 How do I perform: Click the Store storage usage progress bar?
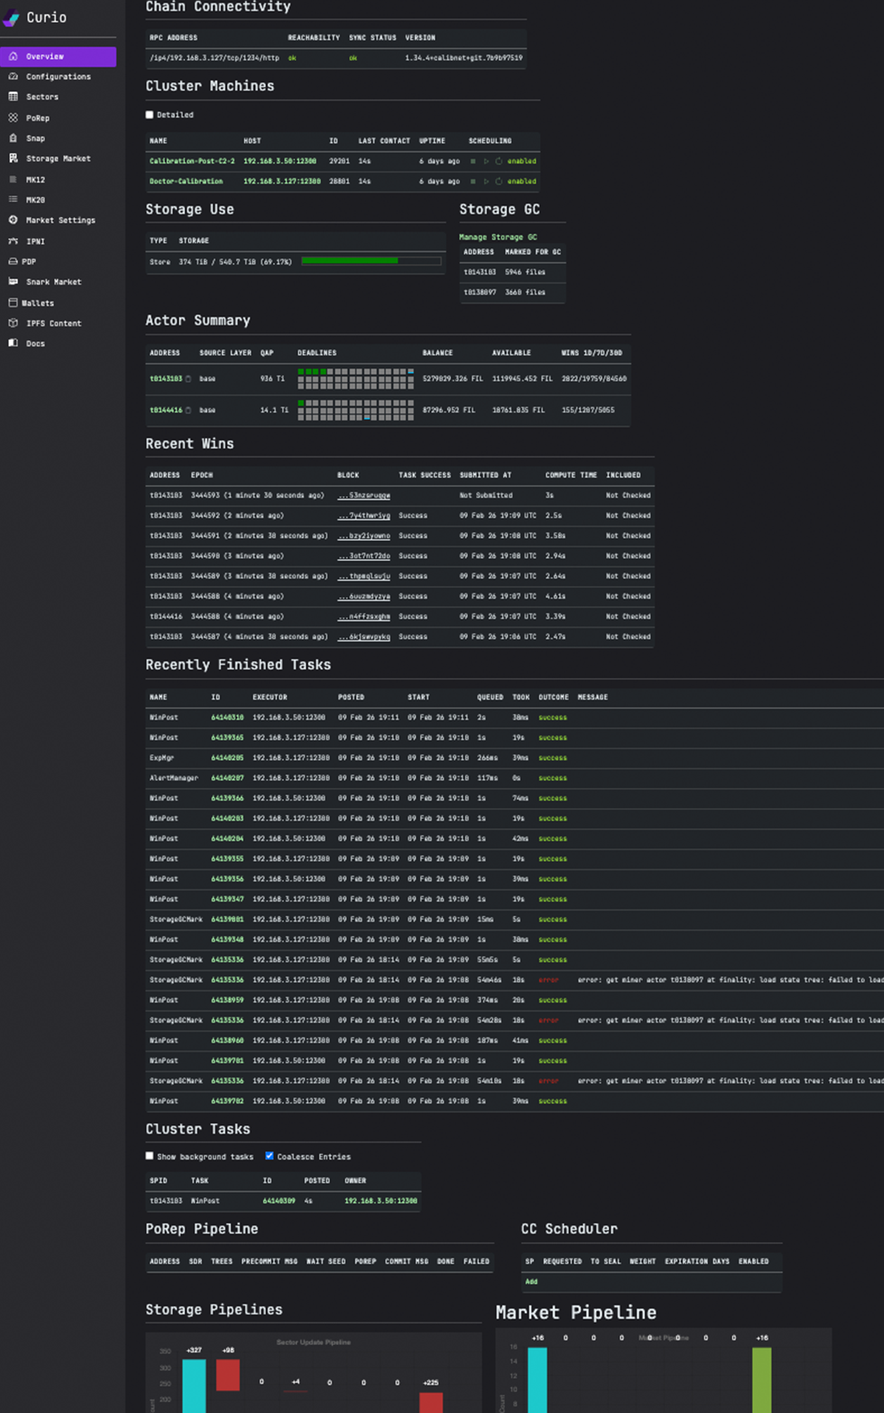pyautogui.click(x=370, y=261)
